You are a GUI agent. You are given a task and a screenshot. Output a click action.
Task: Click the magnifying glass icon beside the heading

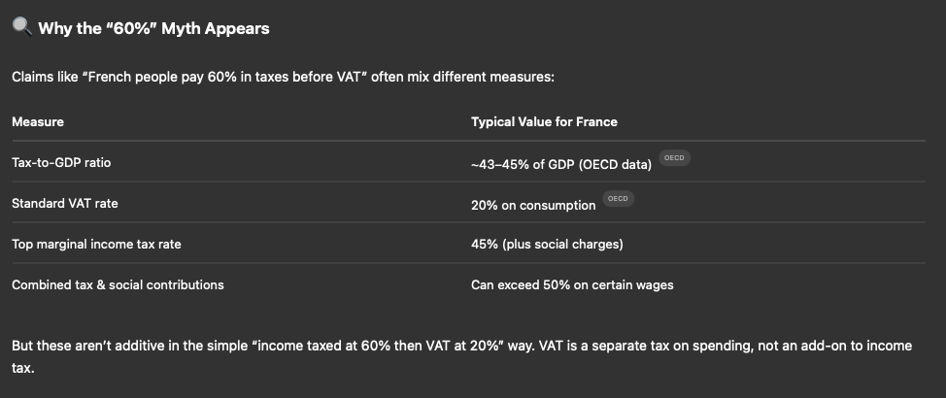pyautogui.click(x=21, y=27)
